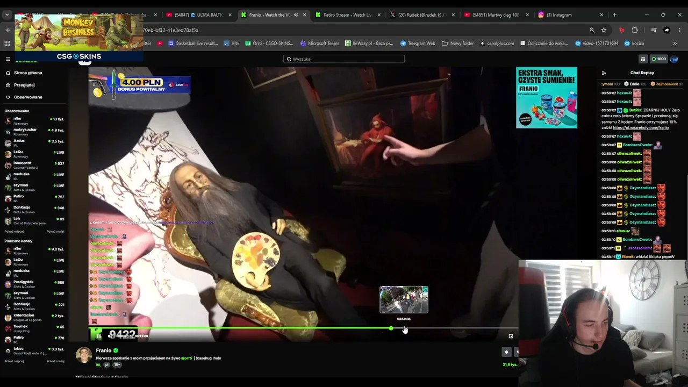
Task: Click the notification bell under the video
Action: (506, 352)
